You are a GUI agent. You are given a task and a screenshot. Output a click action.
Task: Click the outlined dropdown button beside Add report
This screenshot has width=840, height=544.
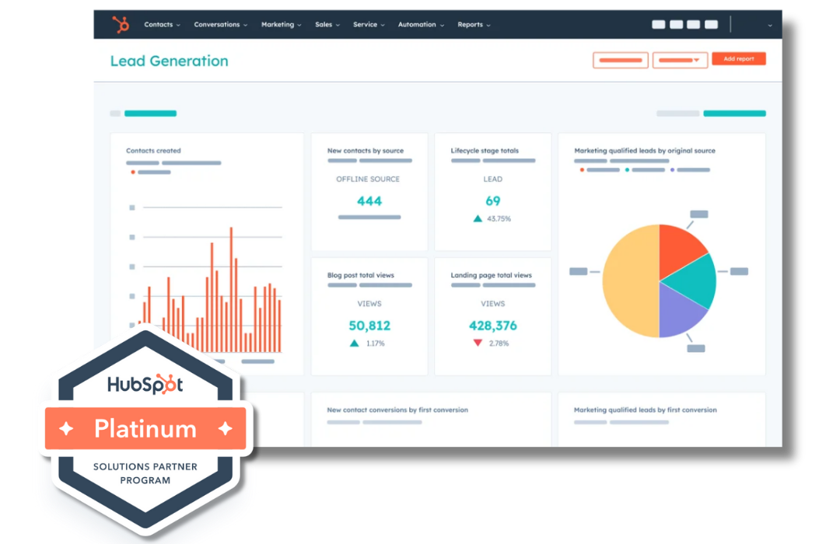[680, 60]
